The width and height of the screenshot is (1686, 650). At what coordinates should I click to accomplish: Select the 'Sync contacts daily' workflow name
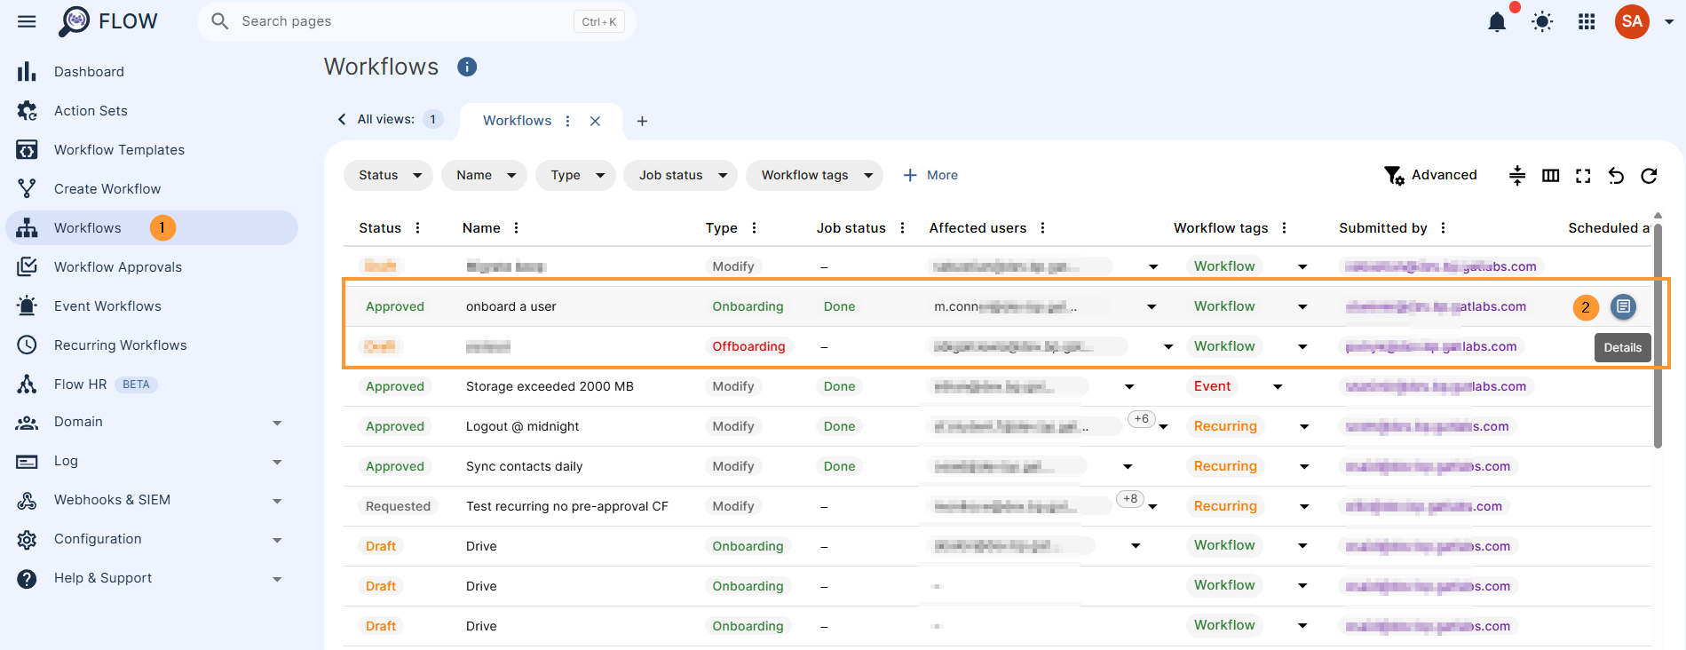point(524,466)
